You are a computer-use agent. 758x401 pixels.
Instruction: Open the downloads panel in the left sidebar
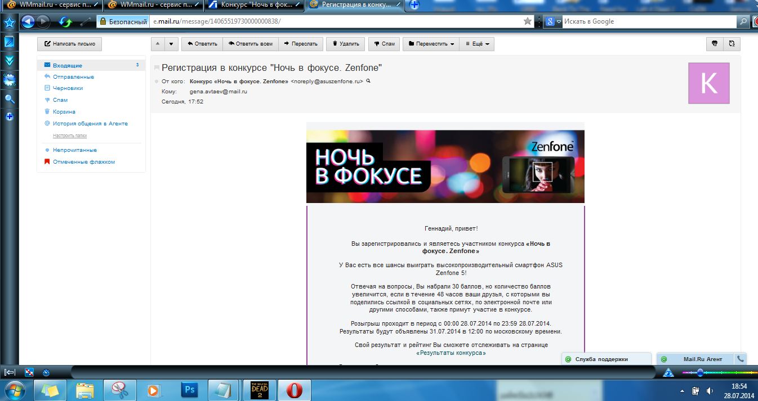10,61
